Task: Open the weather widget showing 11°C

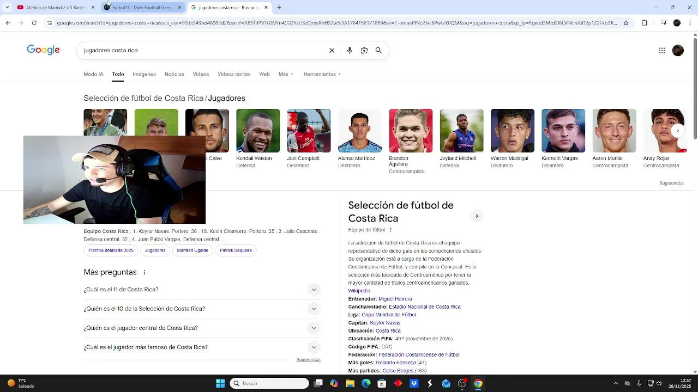Action: (x=21, y=383)
